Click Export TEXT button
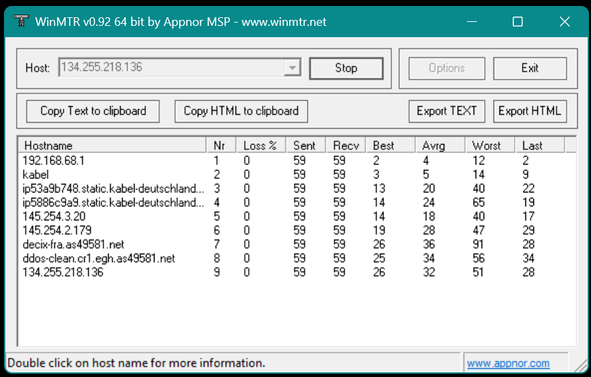 coord(446,111)
